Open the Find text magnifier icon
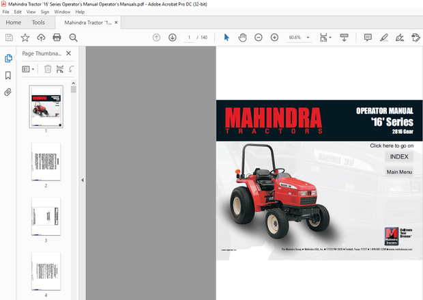The image size is (423, 300). click(x=73, y=38)
